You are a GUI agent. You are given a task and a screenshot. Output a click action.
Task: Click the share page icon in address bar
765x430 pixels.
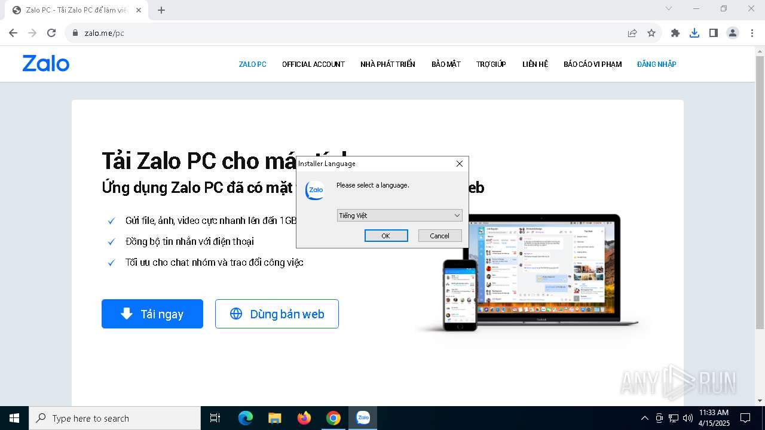(x=632, y=33)
